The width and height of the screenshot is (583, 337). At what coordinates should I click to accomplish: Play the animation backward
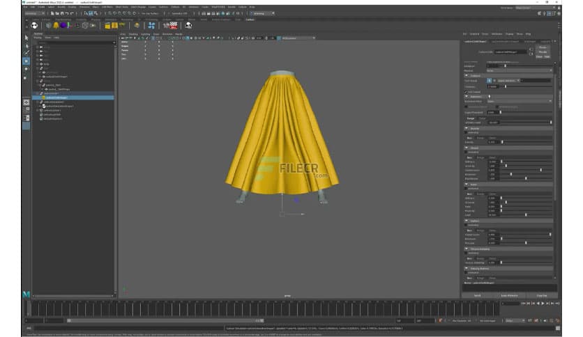pos(538,304)
